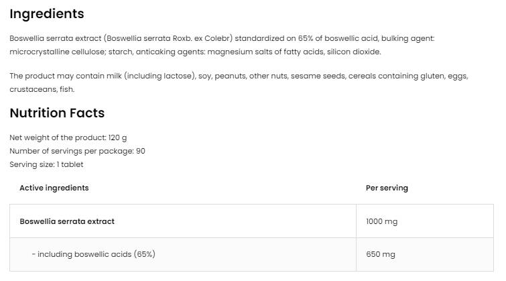
Task: Select the number of servings per package text
Action: pos(77,151)
